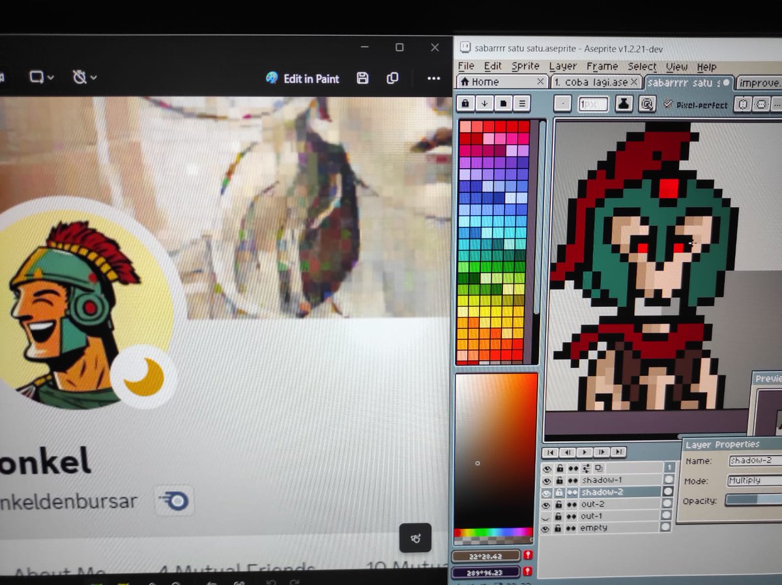The width and height of the screenshot is (782, 585).
Task: Click the sort palette down-arrow button
Action: [484, 103]
